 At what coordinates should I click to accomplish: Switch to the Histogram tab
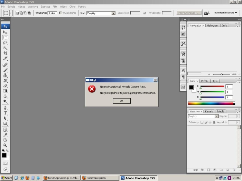[213, 26]
